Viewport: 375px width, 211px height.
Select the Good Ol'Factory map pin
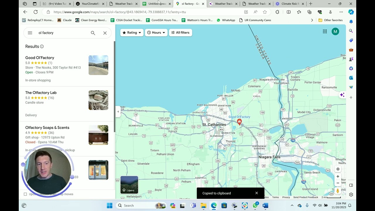pos(239,122)
